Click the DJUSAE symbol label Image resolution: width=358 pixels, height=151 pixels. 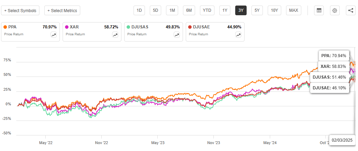click(202, 27)
